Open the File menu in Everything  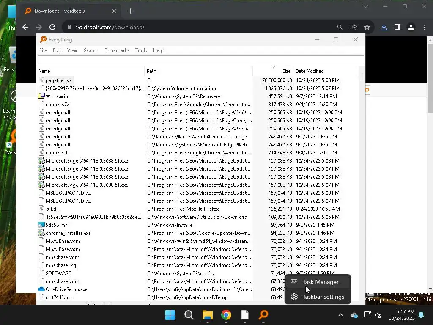pyautogui.click(x=43, y=50)
